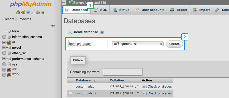
Task: Open the Export tab
Action: (178, 10)
